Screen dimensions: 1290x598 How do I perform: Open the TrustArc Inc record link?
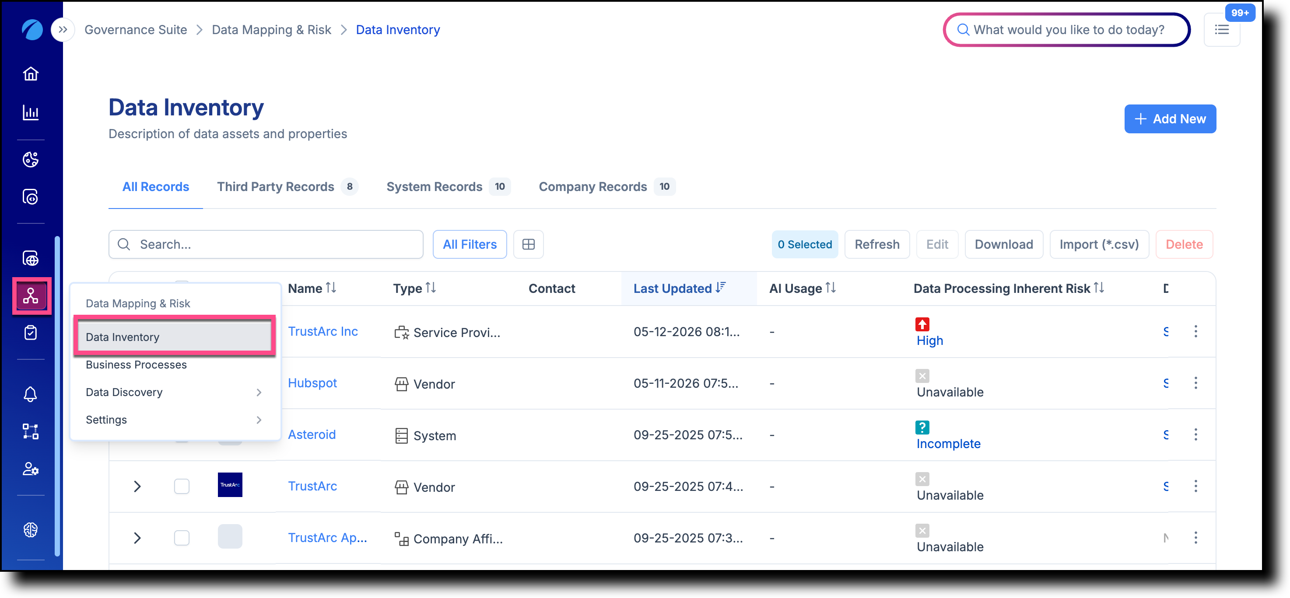(x=323, y=331)
